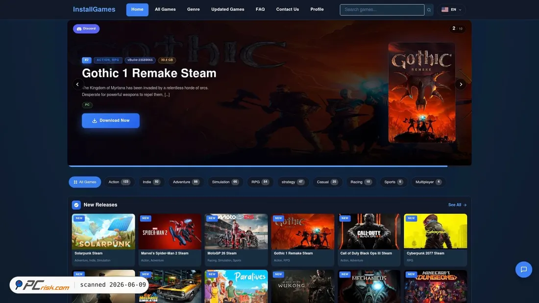Click the hero slideshow progress bar

click(258, 166)
